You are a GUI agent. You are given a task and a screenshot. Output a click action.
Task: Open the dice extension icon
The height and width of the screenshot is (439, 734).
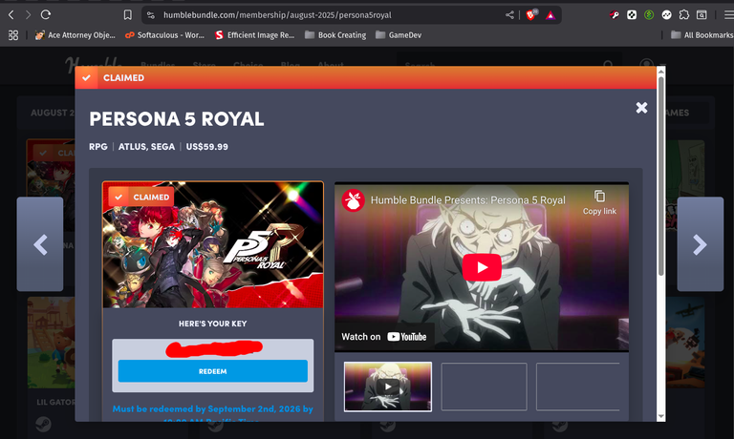632,15
